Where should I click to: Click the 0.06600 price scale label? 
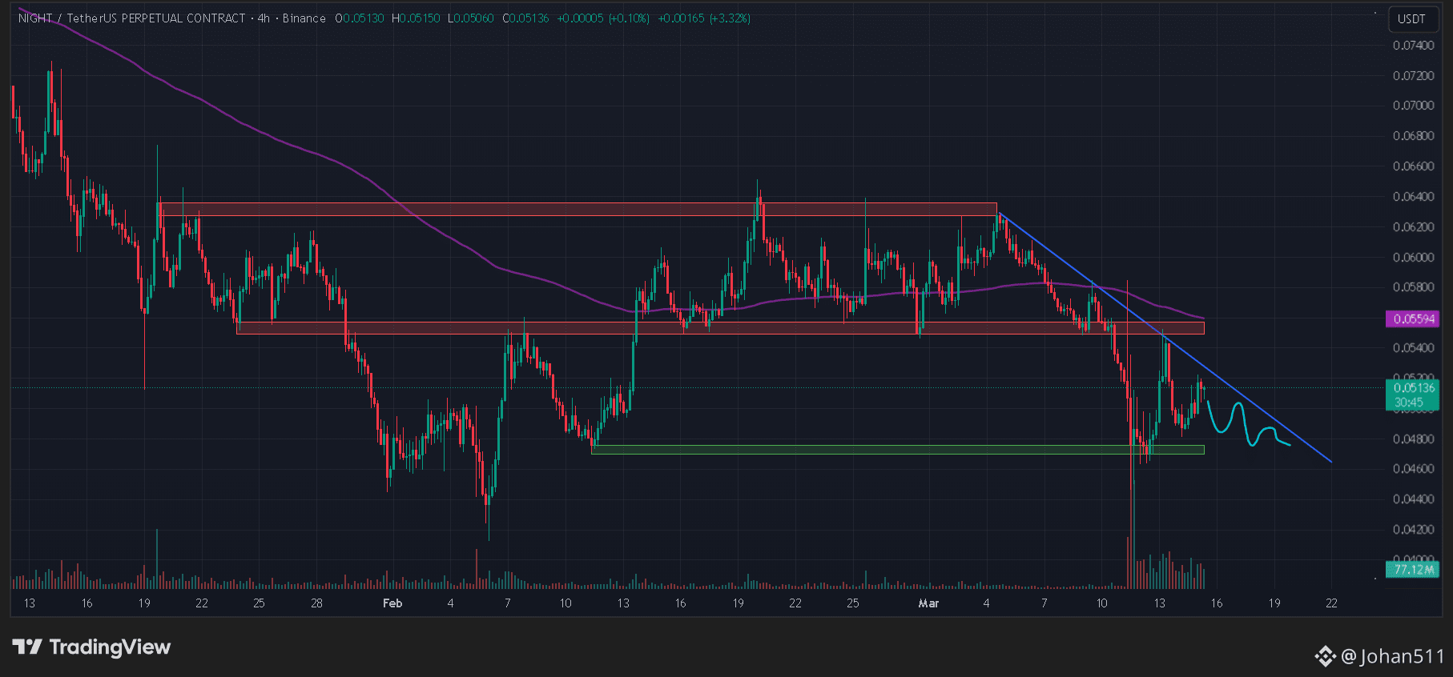[x=1413, y=166]
